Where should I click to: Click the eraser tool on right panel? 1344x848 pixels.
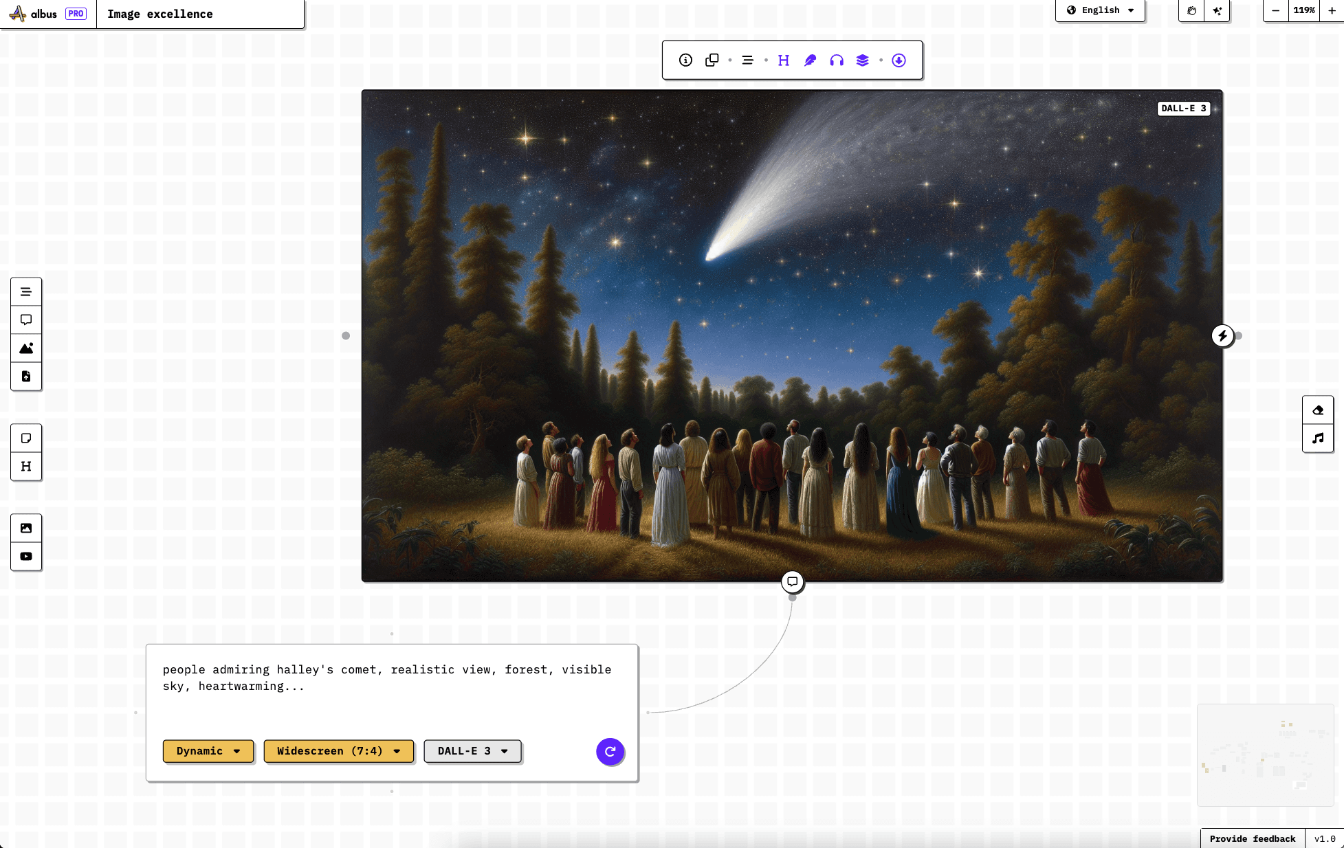(x=1317, y=410)
